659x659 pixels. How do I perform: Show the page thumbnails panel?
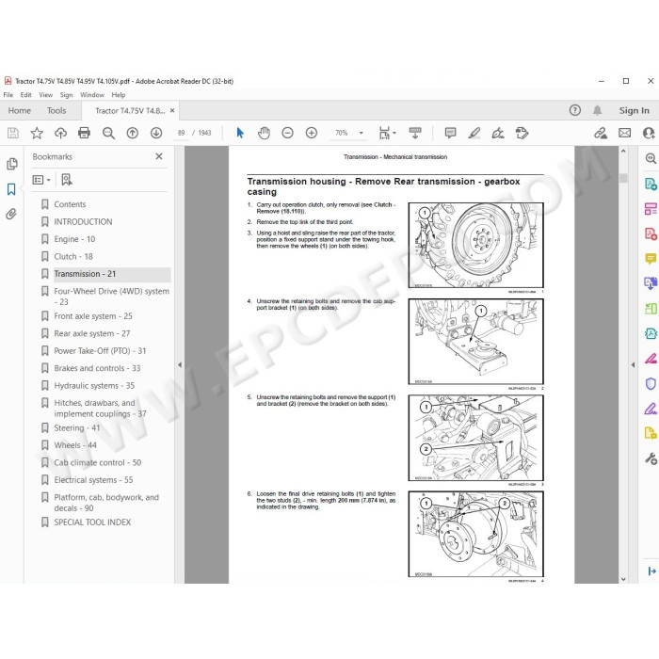(x=12, y=164)
